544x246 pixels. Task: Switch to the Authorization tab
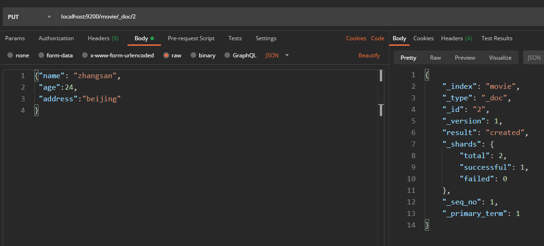[56, 38]
